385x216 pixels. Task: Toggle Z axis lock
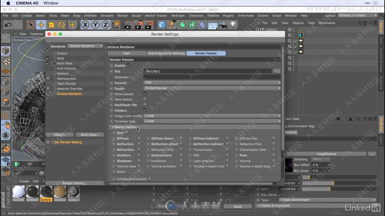[105, 25]
